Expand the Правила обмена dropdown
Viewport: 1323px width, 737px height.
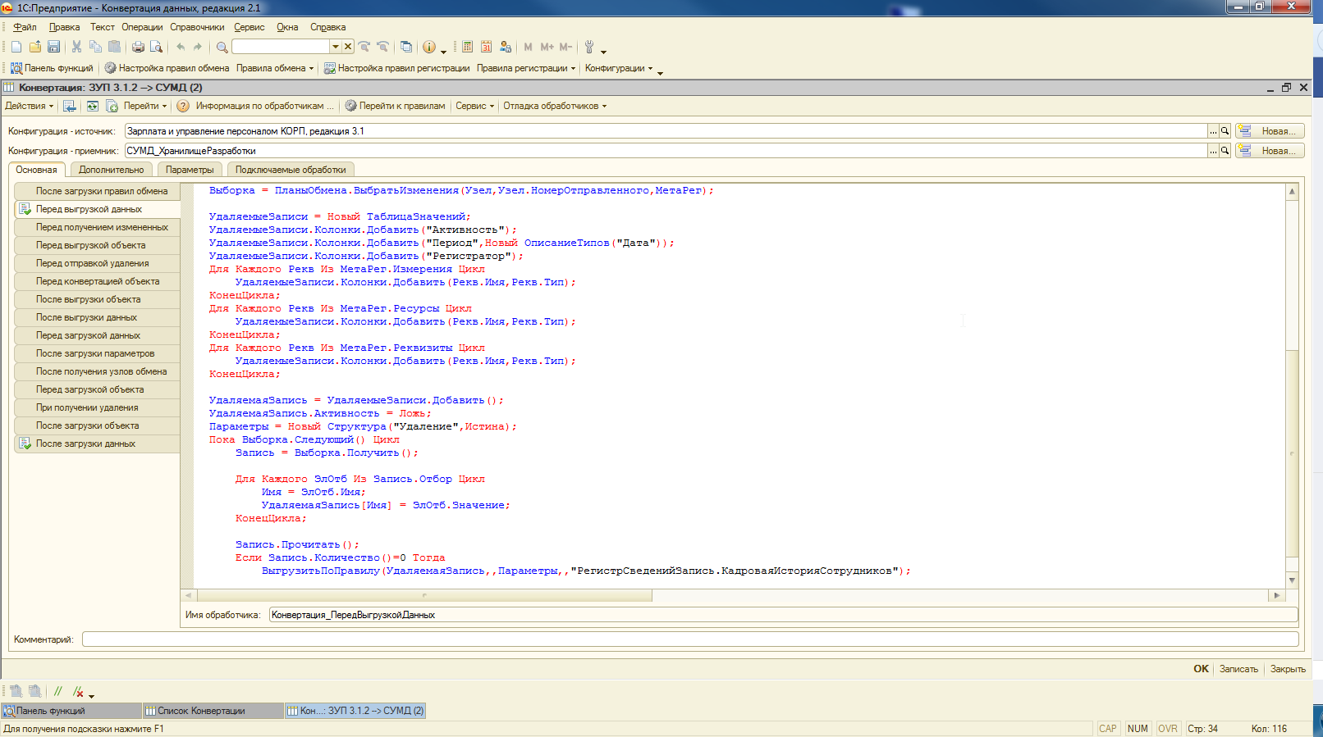click(275, 68)
